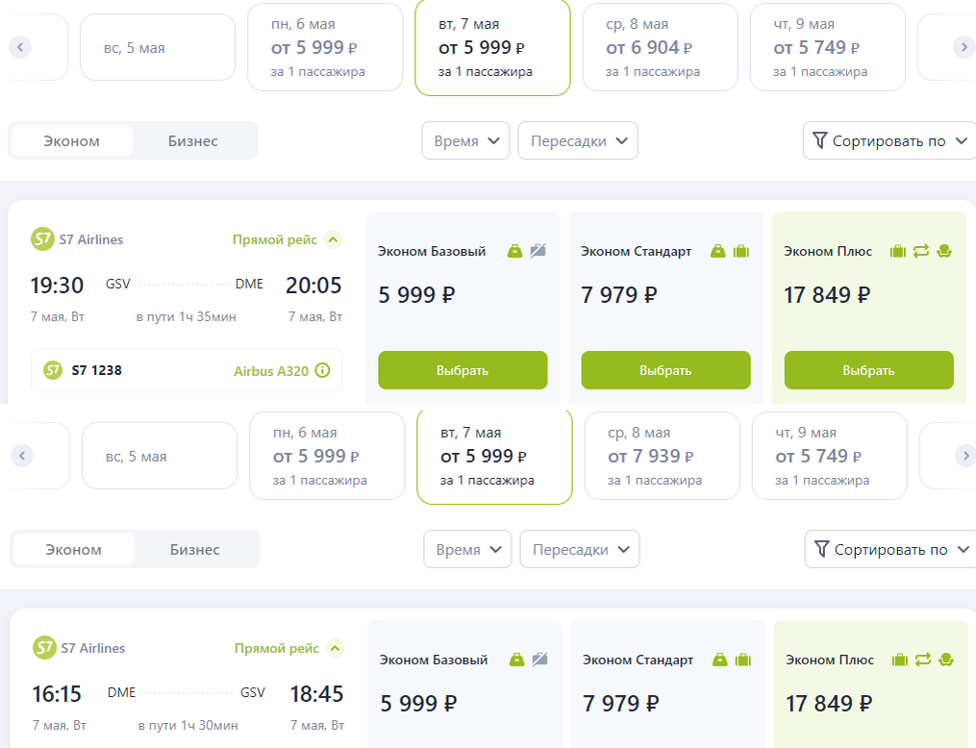Pick вс, 5 мая in the strip above the 16:15 flight

[160, 456]
